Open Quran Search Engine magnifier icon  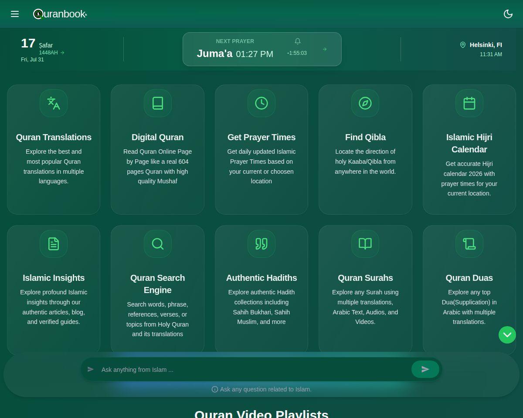[158, 244]
